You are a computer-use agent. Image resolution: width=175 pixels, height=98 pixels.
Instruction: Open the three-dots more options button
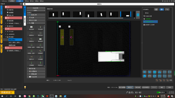(171, 80)
